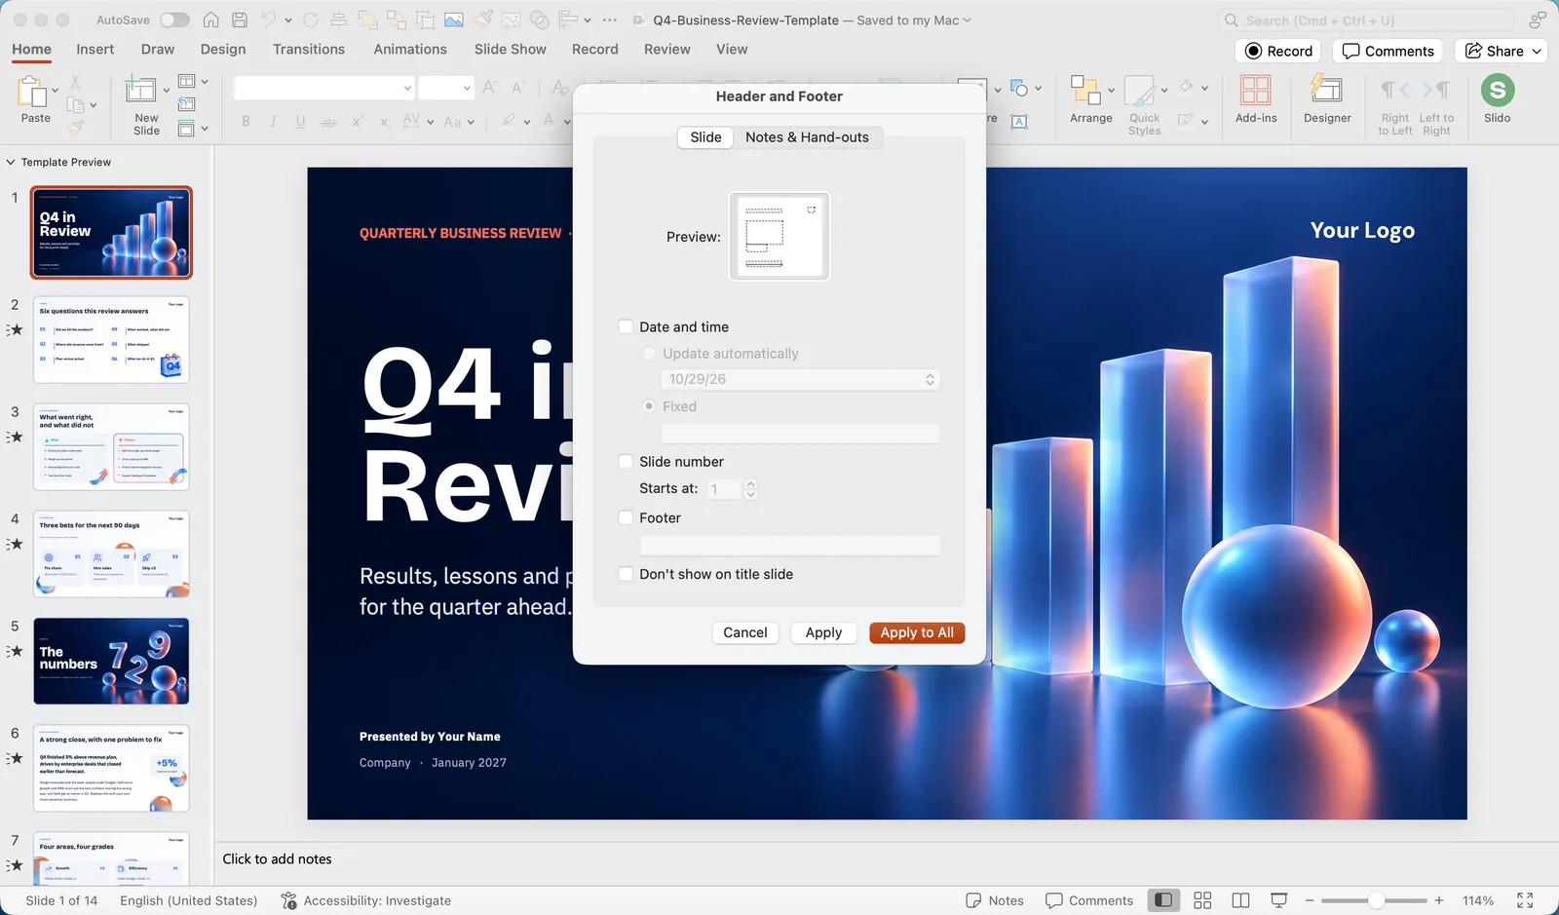
Task: Select Normal view icon in status bar
Action: click(1163, 900)
